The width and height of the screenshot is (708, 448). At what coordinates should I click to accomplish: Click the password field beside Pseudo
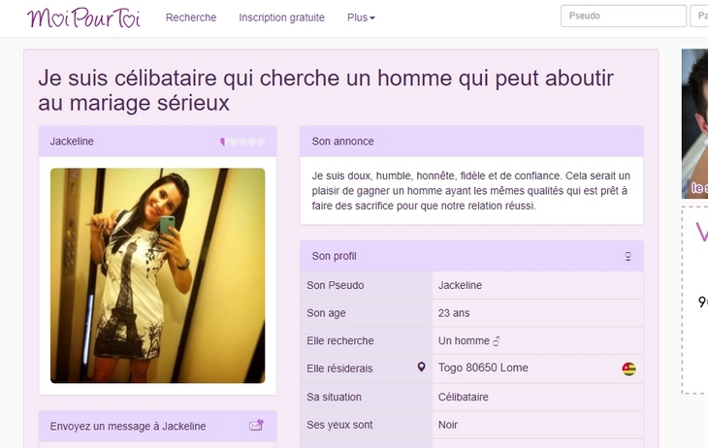[699, 16]
